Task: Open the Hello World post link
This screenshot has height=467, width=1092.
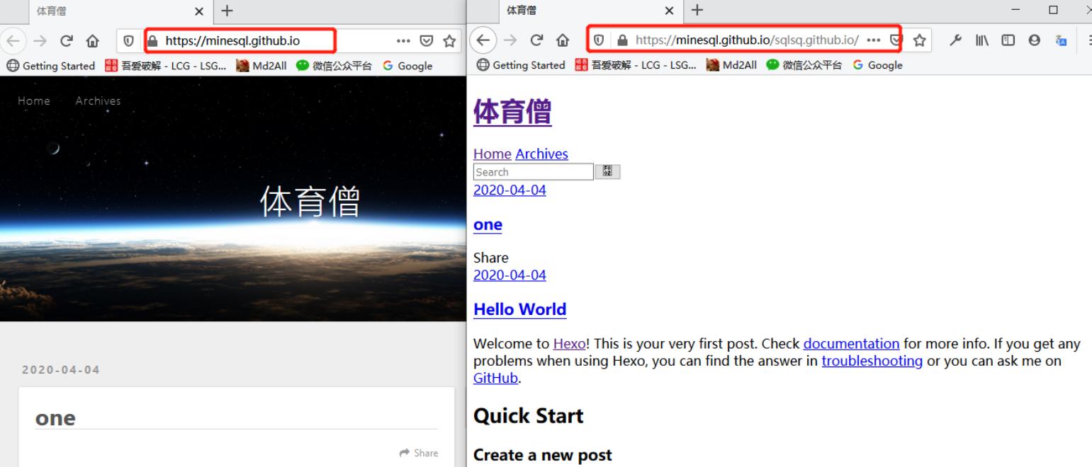Action: (x=519, y=309)
